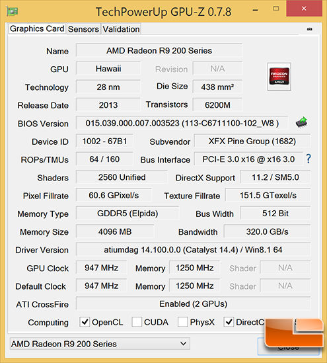Viewport: 327px width, 363px height.
Task: Uncheck the OpenCL checkbox
Action: point(85,322)
